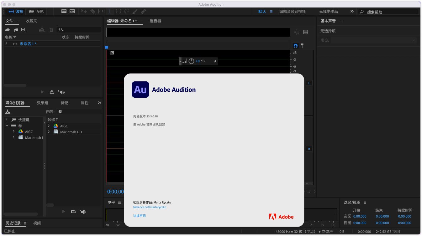The height and width of the screenshot is (236, 422).
Task: Click the Open File folder icon
Action: tap(7, 30)
